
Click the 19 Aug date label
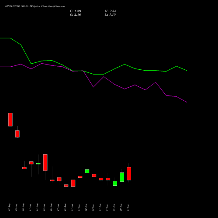16,208
